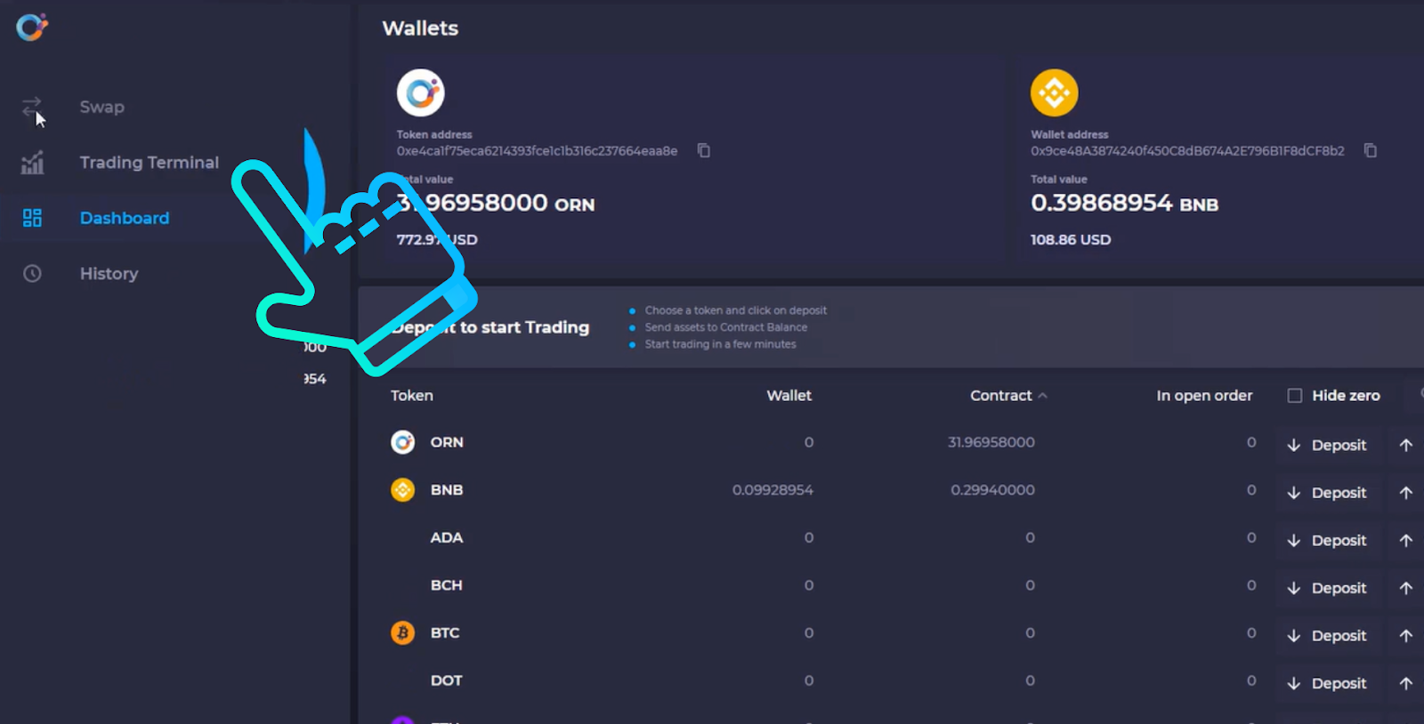This screenshot has width=1424, height=724.
Task: Select the ADA token row name
Action: (x=447, y=538)
